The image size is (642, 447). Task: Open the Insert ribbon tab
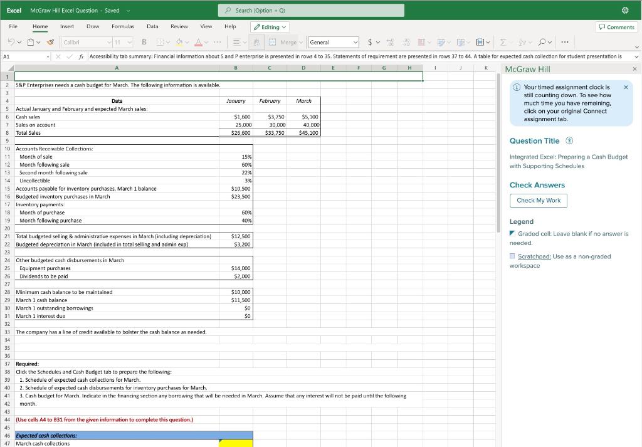click(x=66, y=26)
